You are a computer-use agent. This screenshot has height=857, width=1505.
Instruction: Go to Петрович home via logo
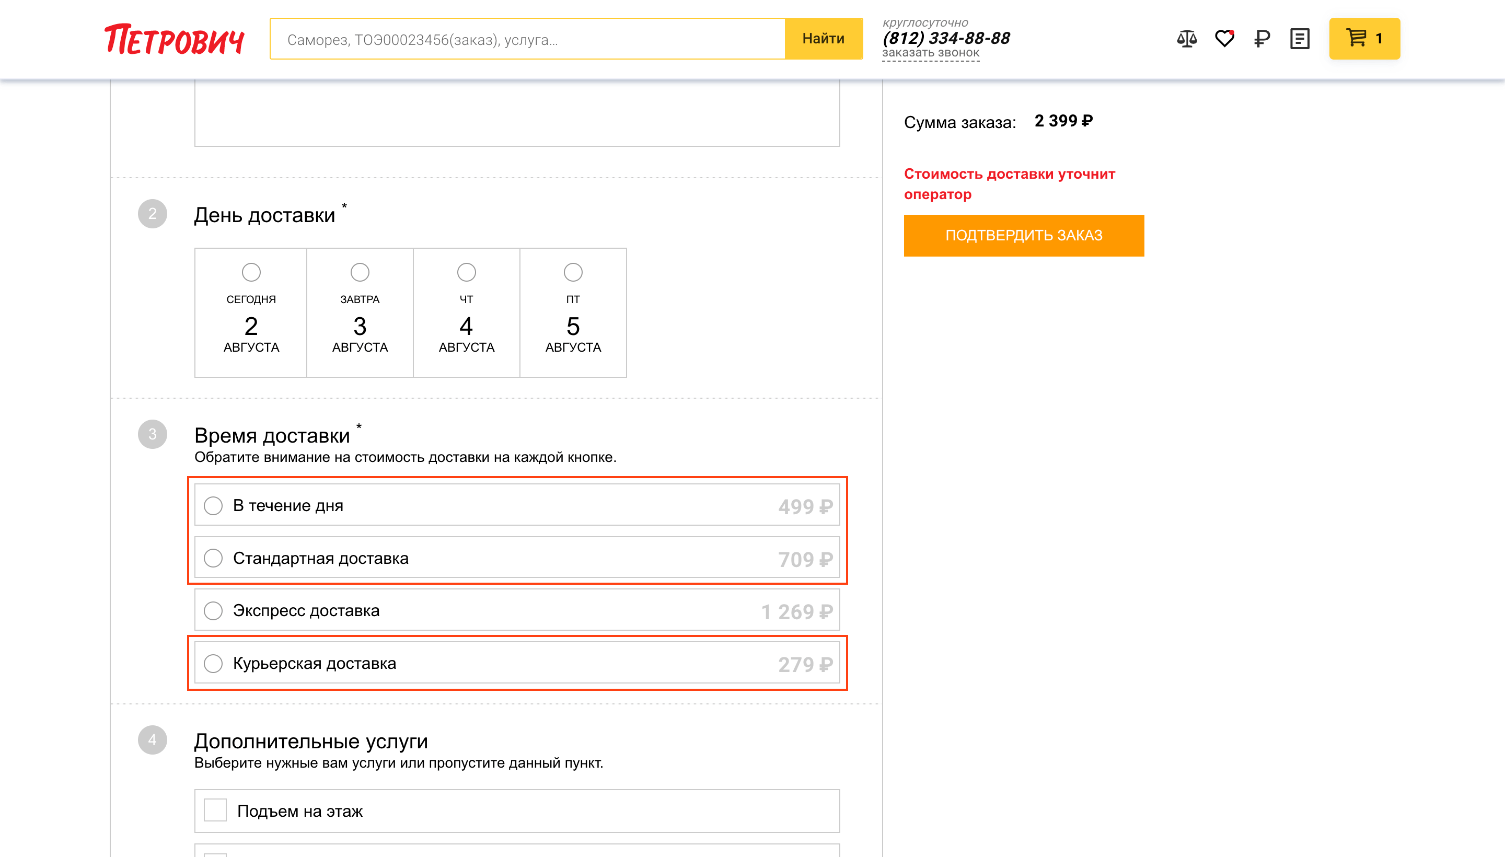pos(175,39)
